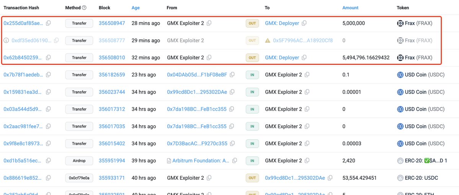Click contract icon before Arbitrum Foundation
This screenshot has height=195, width=459.
tap(169, 161)
